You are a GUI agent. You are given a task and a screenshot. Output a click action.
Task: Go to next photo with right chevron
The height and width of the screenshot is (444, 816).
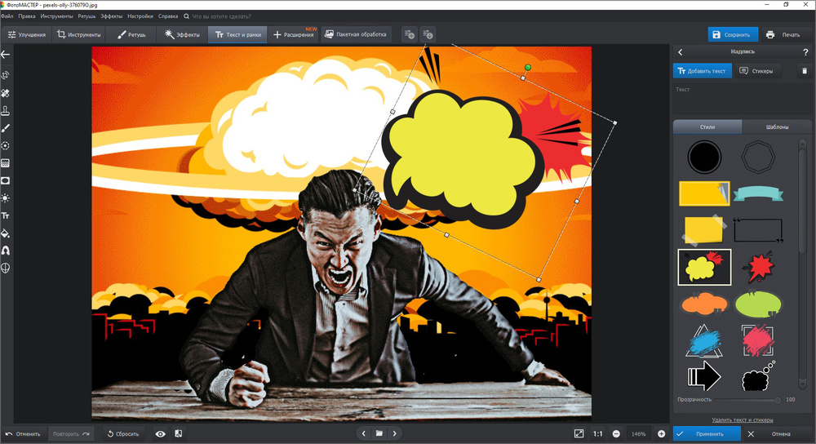[x=395, y=433]
